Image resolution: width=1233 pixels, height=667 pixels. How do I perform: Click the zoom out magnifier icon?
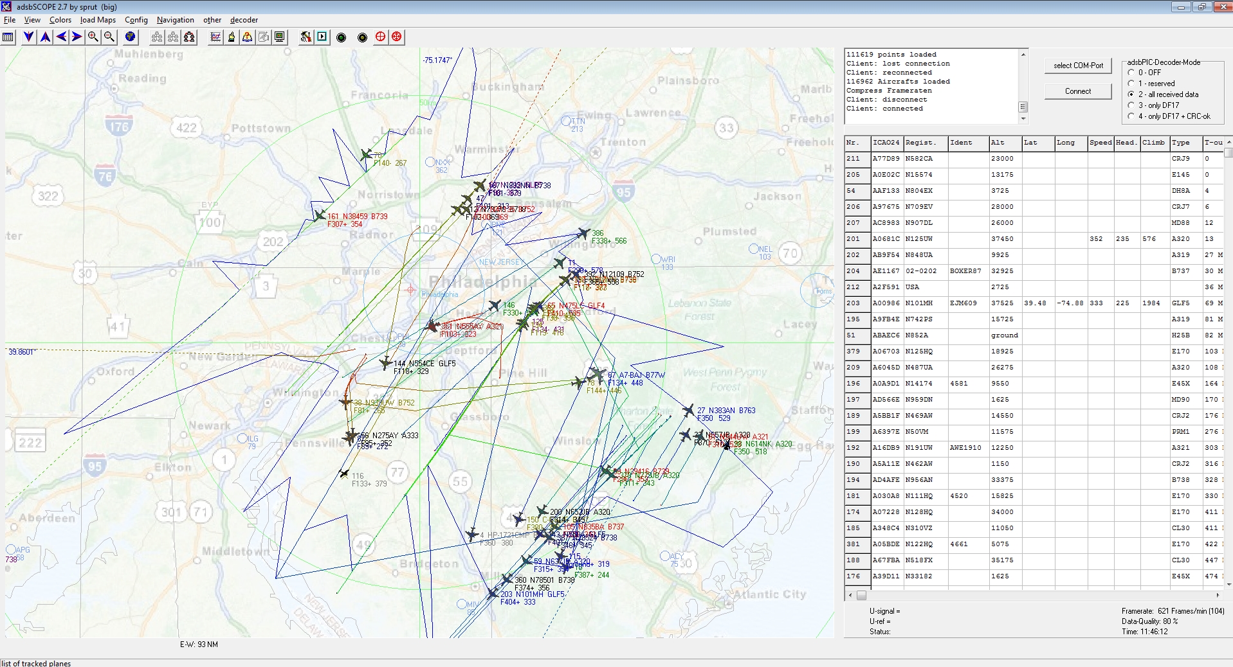coord(109,37)
